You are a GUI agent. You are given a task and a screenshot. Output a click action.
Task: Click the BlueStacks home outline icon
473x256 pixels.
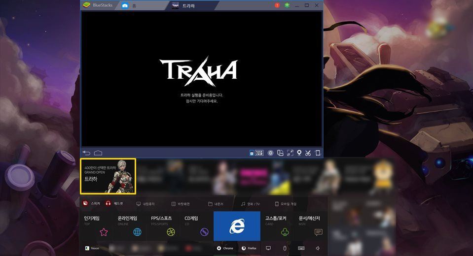(x=98, y=153)
